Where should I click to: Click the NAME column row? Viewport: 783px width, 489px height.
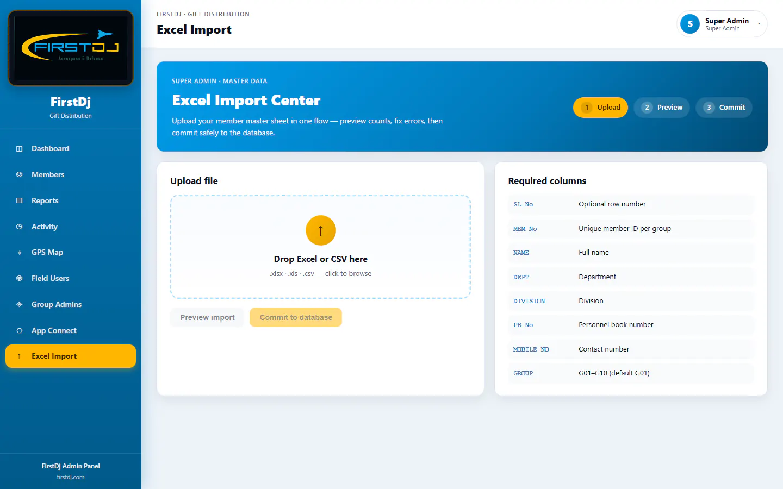point(631,253)
